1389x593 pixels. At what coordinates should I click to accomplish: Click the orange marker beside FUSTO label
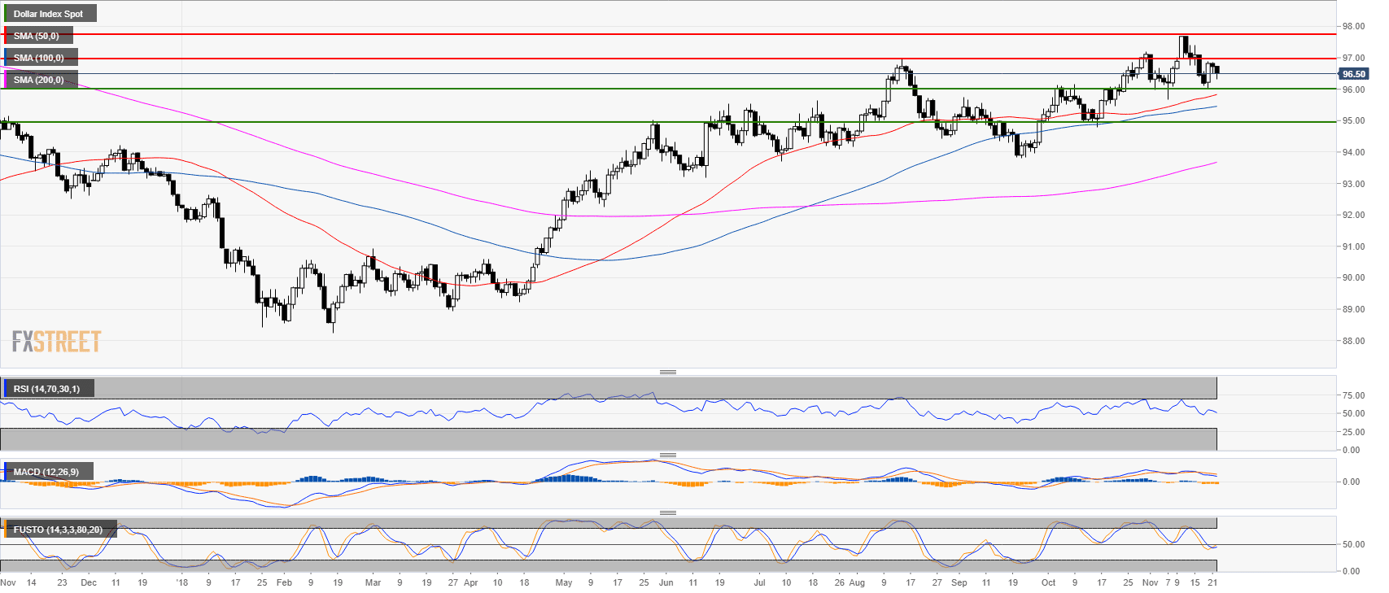[6, 530]
